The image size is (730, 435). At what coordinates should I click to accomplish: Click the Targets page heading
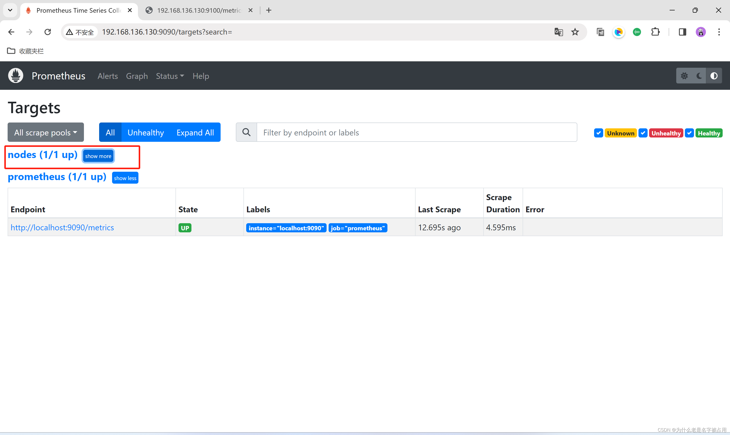pos(34,108)
